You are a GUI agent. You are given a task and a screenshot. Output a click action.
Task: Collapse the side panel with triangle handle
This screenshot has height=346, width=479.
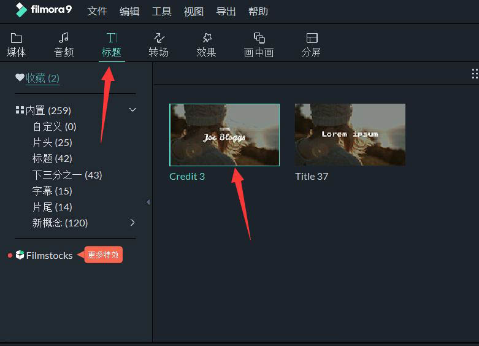tap(148, 202)
